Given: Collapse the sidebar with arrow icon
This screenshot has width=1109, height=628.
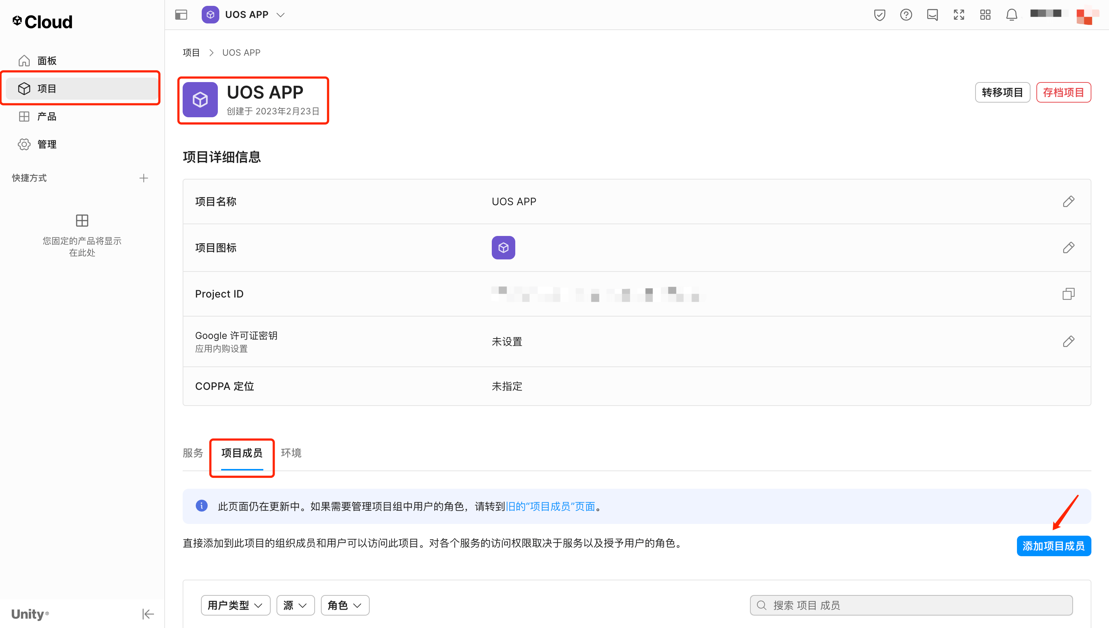Looking at the screenshot, I should 148,613.
